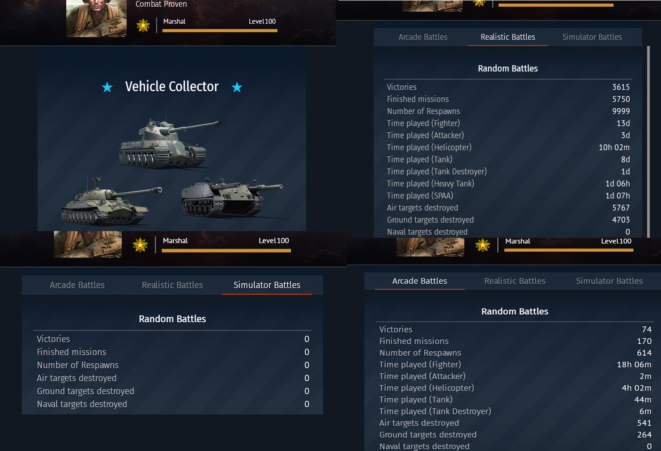Select Simulator Battles tab in bottom-left panel
The width and height of the screenshot is (661, 451).
[267, 285]
